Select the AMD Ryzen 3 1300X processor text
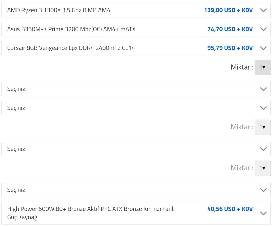The height and width of the screenshot is (226, 272). (x=59, y=10)
